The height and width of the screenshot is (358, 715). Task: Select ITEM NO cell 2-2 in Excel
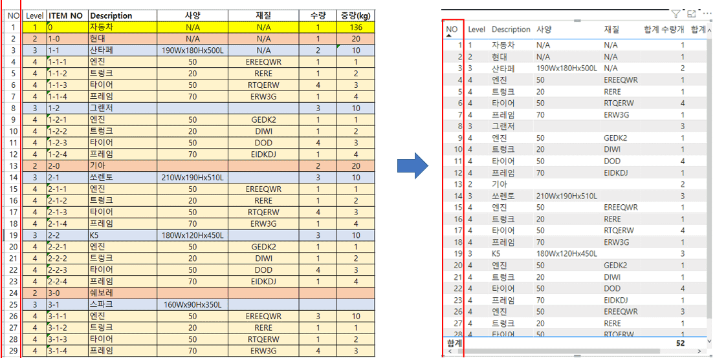click(67, 235)
